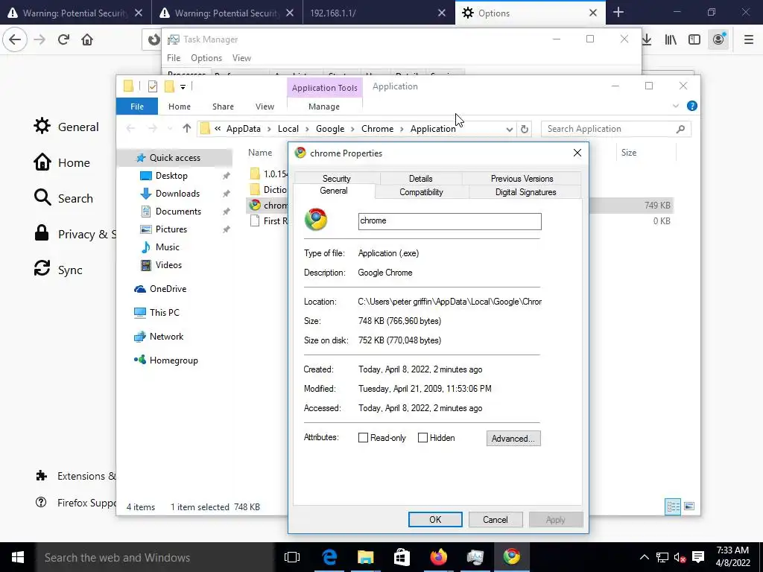Open Search settings in Firefox Options

(63, 198)
